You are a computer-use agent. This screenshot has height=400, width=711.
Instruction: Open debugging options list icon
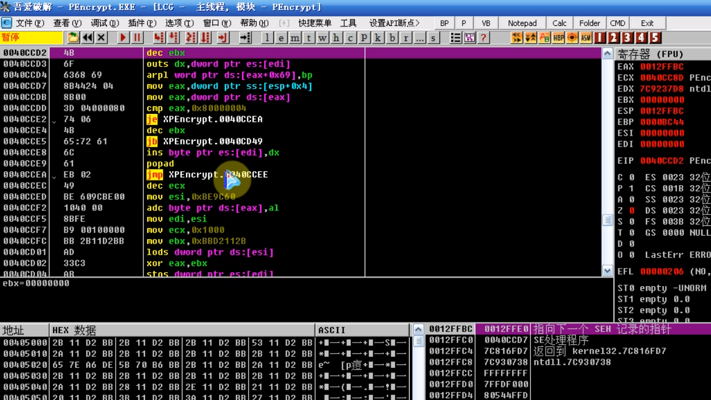(x=456, y=37)
